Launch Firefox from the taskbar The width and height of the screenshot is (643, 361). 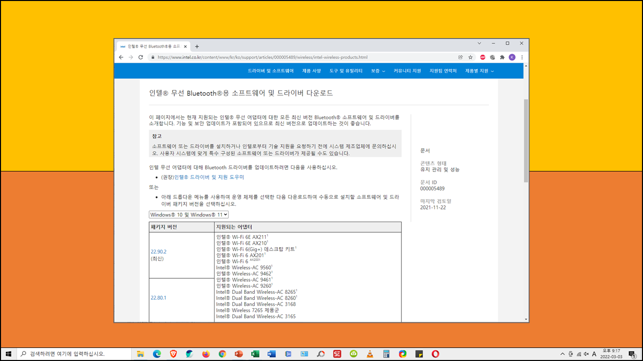click(206, 354)
